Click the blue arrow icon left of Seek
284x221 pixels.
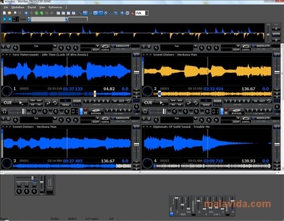pyautogui.click(x=9, y=19)
